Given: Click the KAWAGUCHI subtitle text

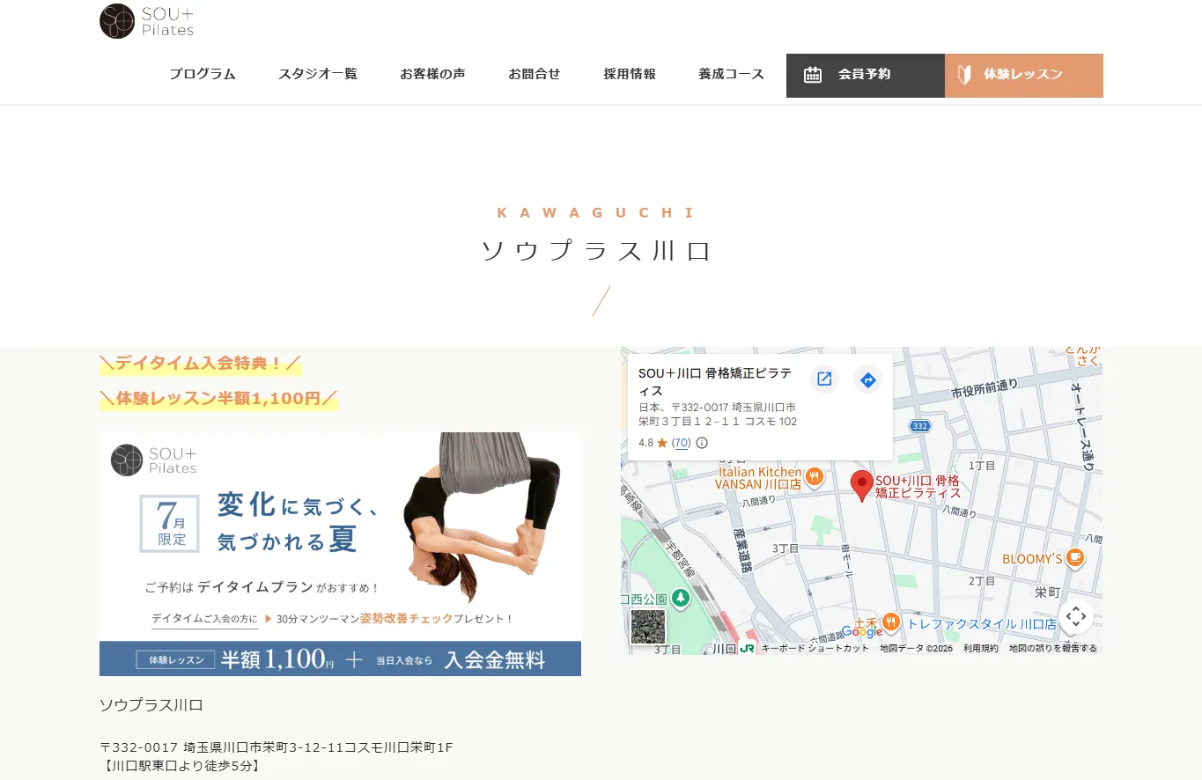Looking at the screenshot, I should click(x=596, y=213).
